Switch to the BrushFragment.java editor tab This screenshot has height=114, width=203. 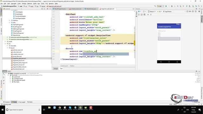click(60, 9)
